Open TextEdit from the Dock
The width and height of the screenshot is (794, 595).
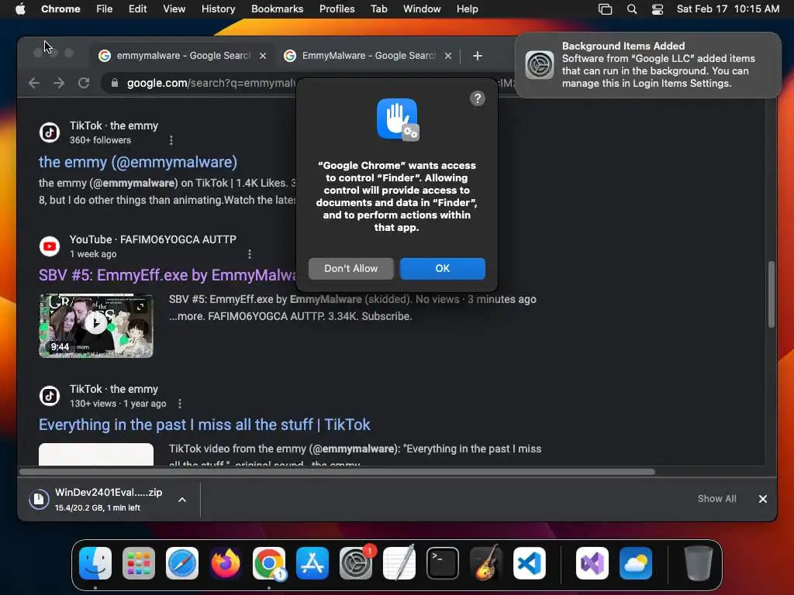pos(399,563)
